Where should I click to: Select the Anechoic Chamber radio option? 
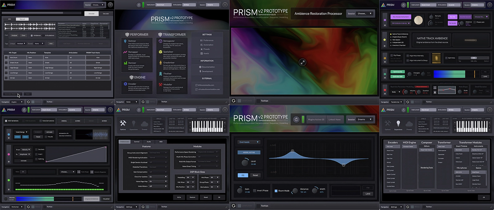tap(391, 45)
